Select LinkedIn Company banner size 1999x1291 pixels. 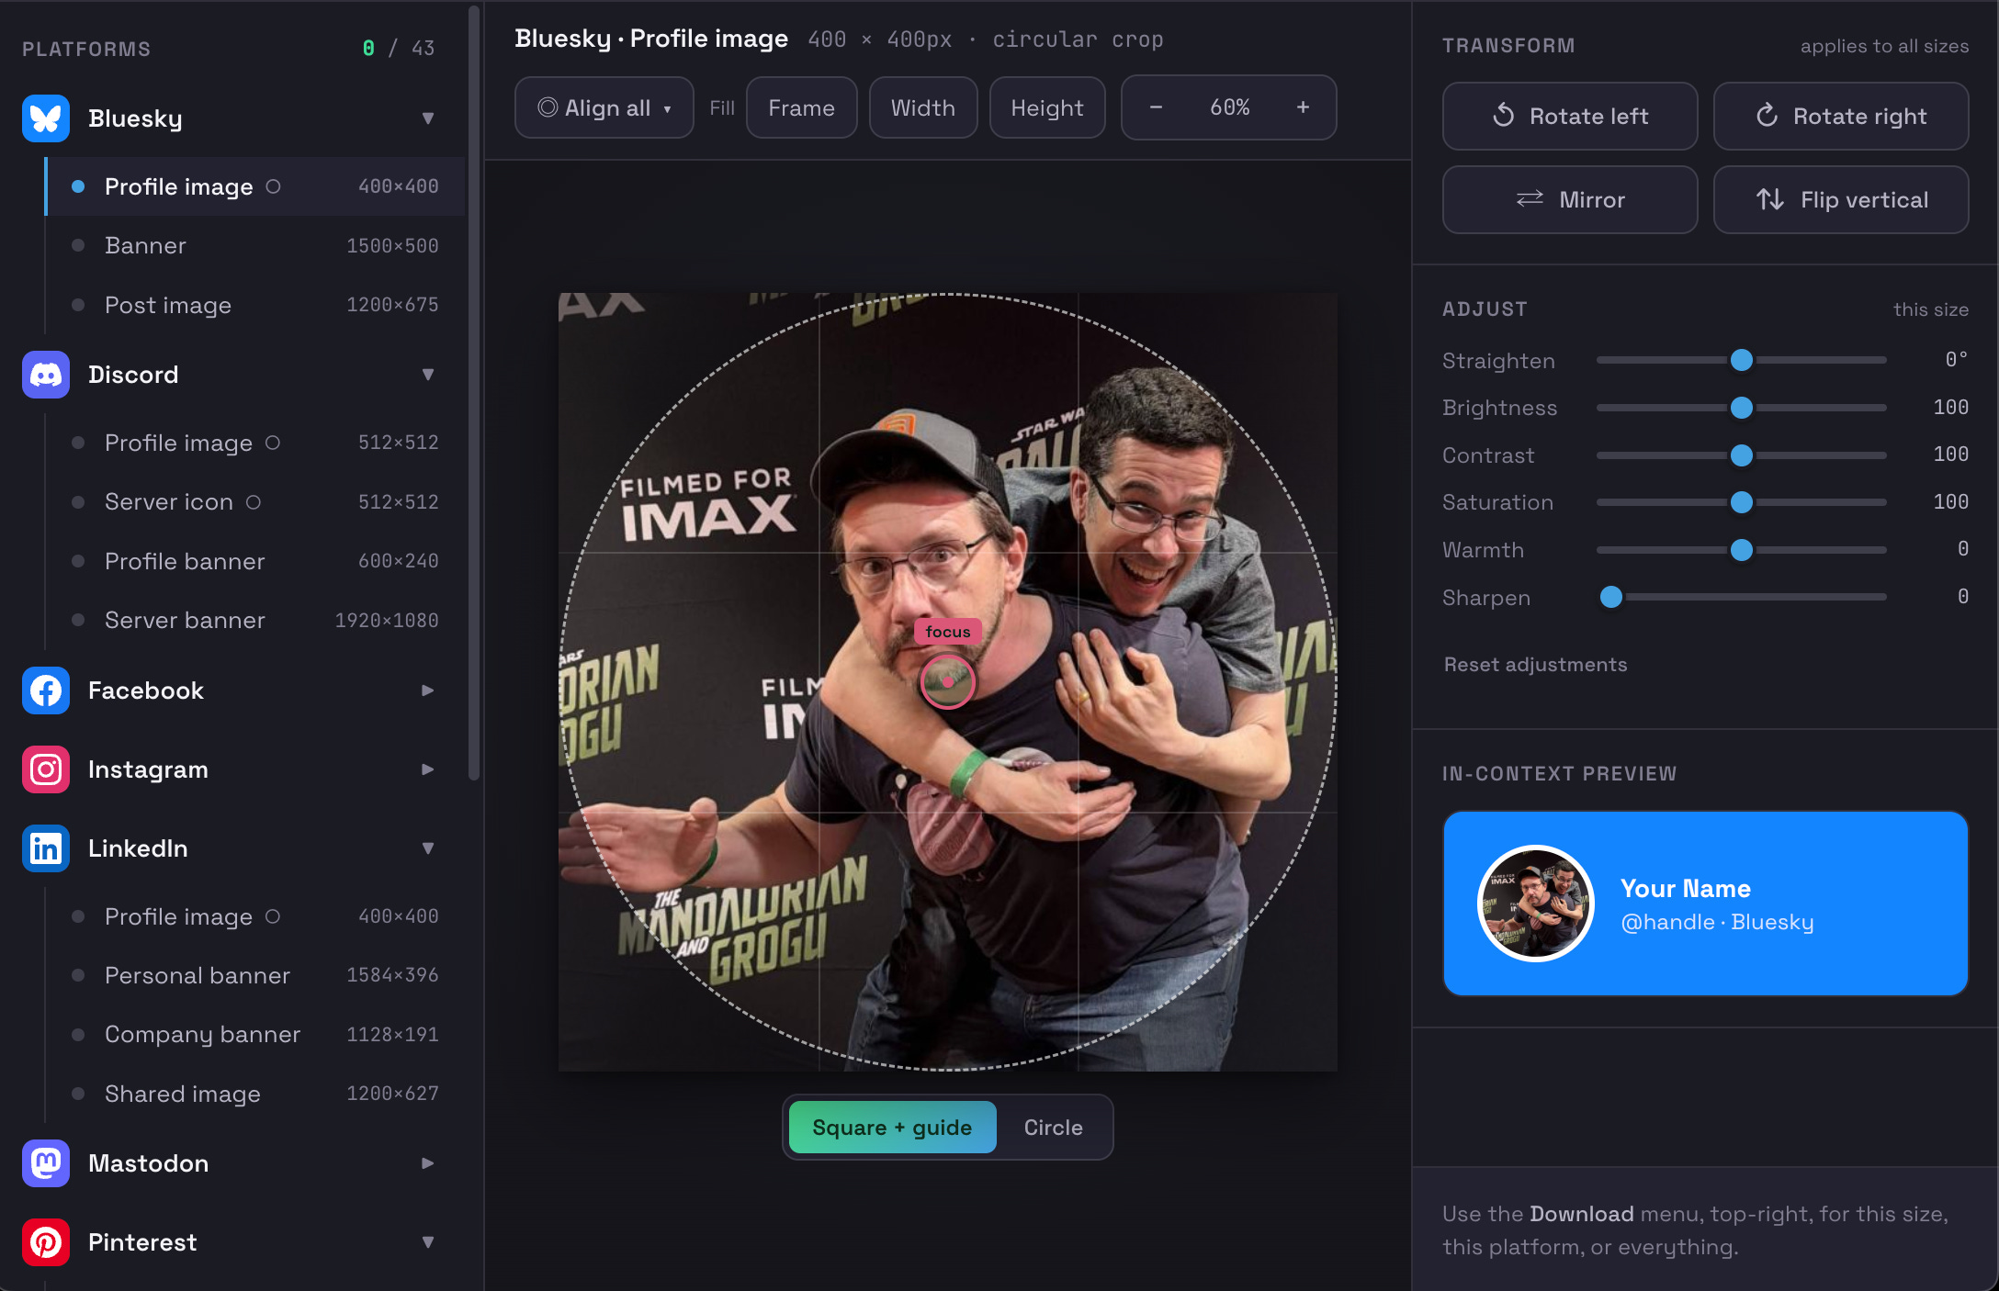pos(255,1034)
